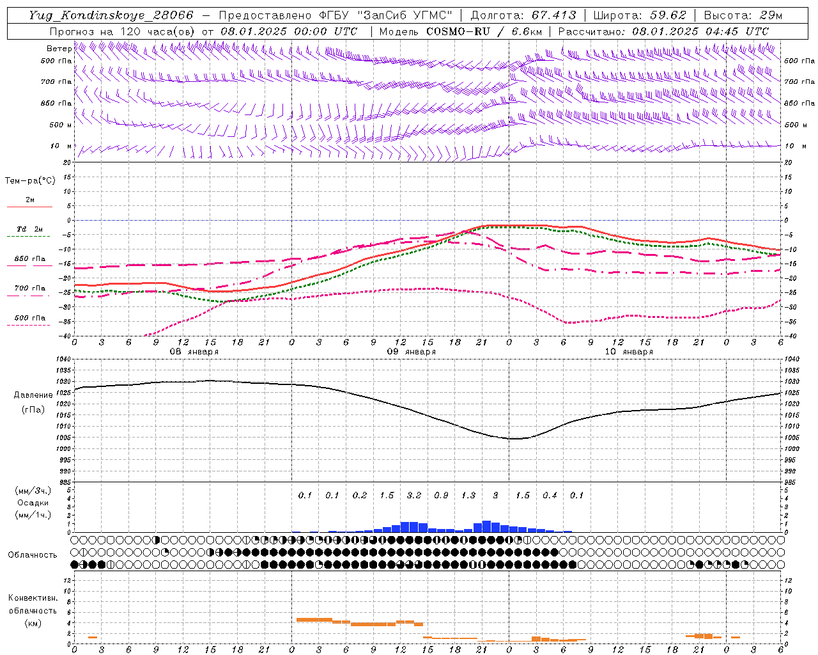Click the Ветер wind panel label
This screenshot has width=818, height=655.
coord(59,49)
